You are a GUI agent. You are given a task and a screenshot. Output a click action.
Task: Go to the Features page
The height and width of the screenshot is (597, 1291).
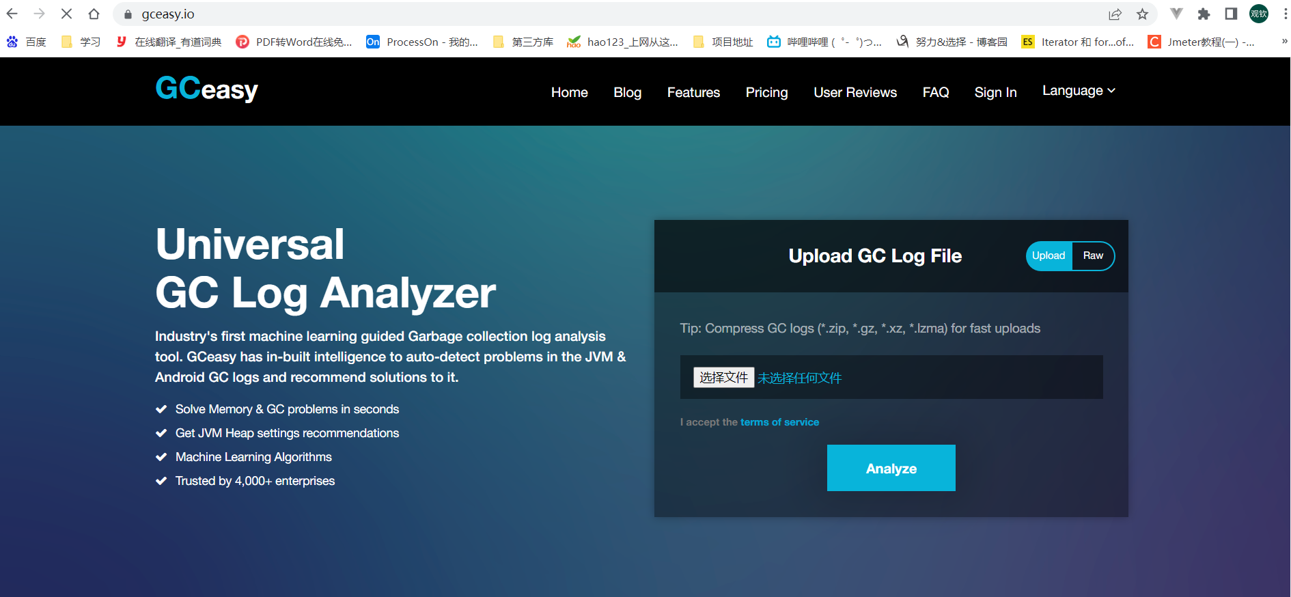[x=693, y=92]
